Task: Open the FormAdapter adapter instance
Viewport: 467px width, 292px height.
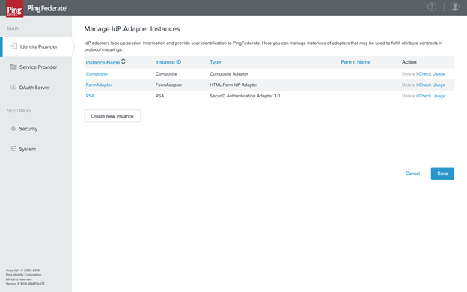Action: pyautogui.click(x=99, y=85)
